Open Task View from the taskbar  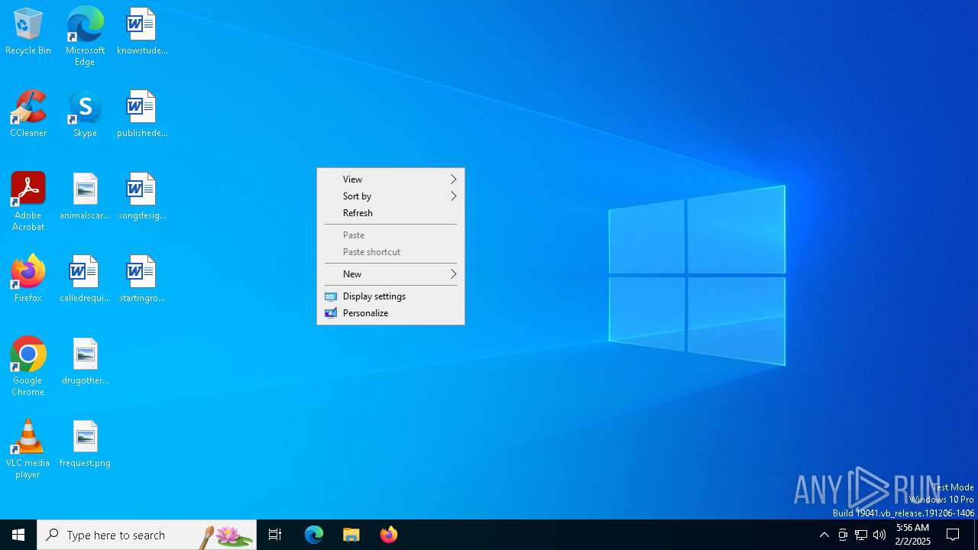click(x=275, y=535)
